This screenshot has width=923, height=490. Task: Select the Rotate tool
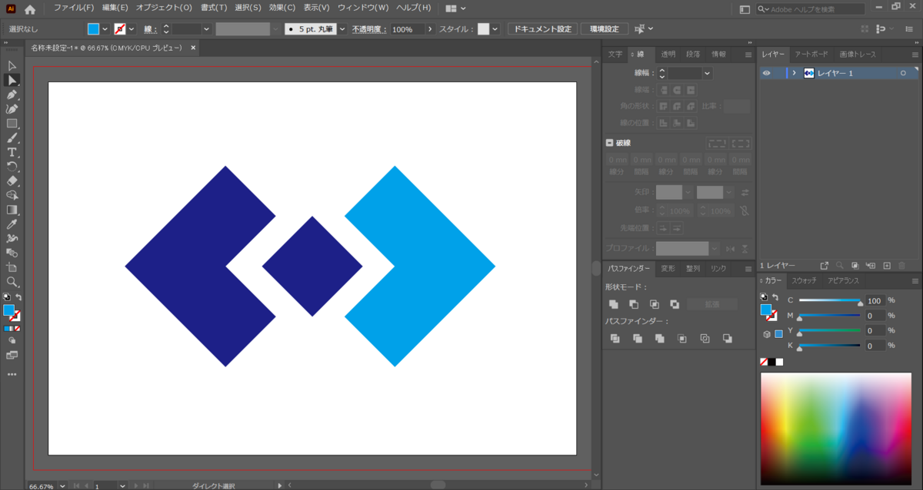(12, 167)
